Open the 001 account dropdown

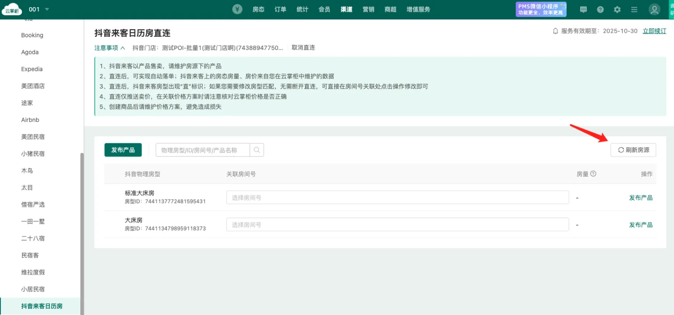pos(39,9)
